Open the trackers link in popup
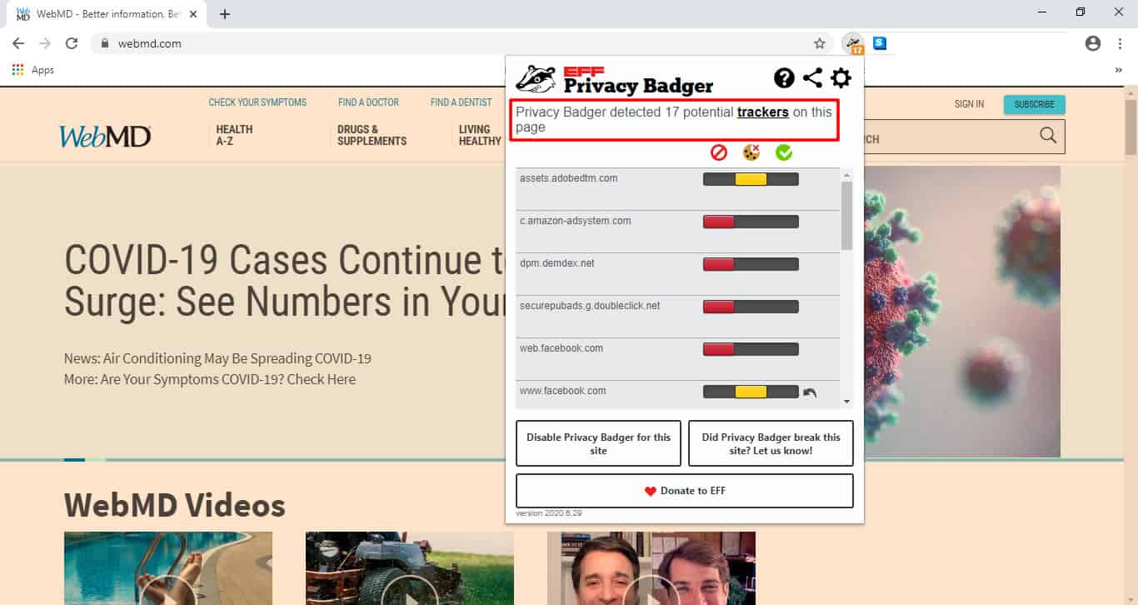 coord(763,112)
